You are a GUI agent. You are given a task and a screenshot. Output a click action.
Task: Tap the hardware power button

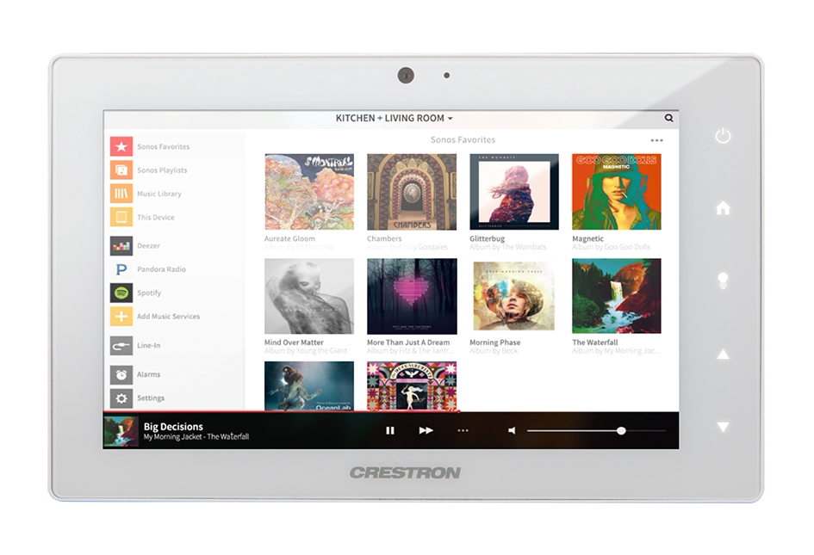(x=724, y=136)
